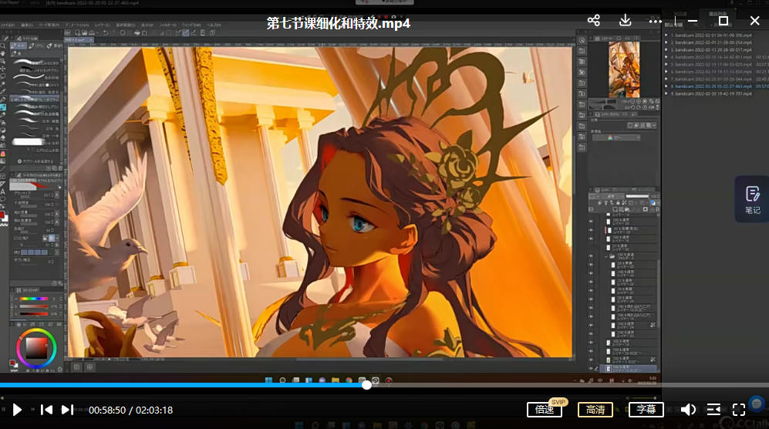Skip to the next video
Viewport: 769px width, 429px height.
point(67,410)
